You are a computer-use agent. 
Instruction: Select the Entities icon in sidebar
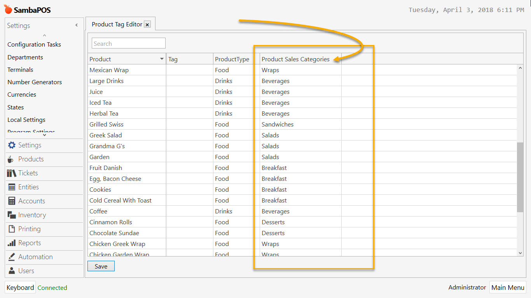click(12, 187)
